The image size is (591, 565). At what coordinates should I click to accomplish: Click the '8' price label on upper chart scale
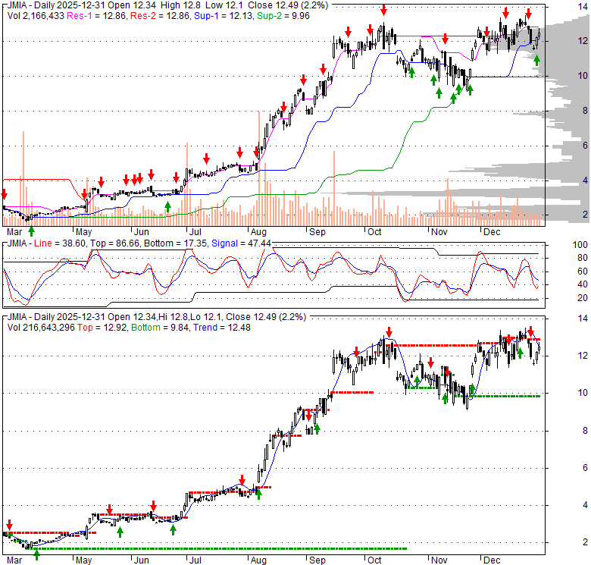[585, 111]
